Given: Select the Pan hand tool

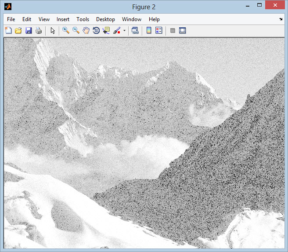Looking at the screenshot, I should coord(86,30).
